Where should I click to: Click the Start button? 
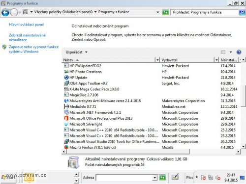click(x=8, y=177)
